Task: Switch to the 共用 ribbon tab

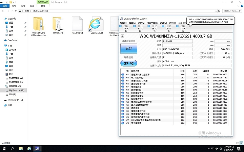Action: click(x=23, y=6)
